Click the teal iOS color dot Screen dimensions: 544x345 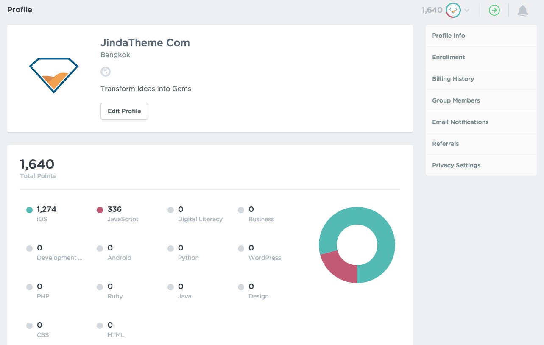(x=29, y=210)
